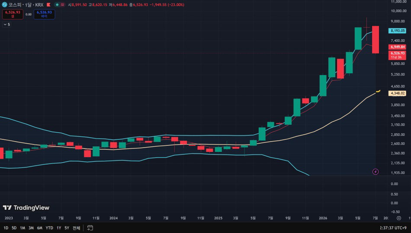Click the 6,949.84 red price label
This screenshot has height=233, width=411.
coord(397,47)
